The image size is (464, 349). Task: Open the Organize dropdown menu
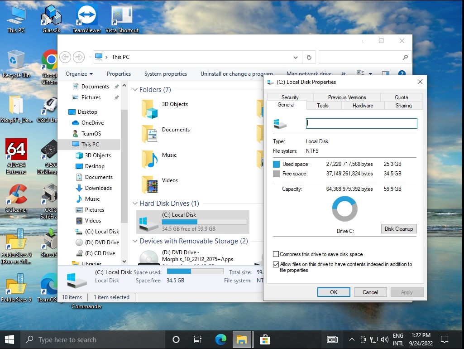tap(79, 74)
